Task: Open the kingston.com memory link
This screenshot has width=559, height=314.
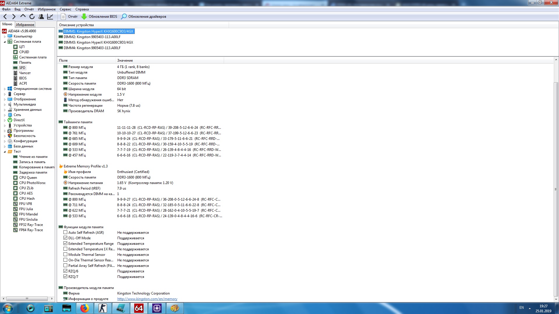Action: point(147,299)
